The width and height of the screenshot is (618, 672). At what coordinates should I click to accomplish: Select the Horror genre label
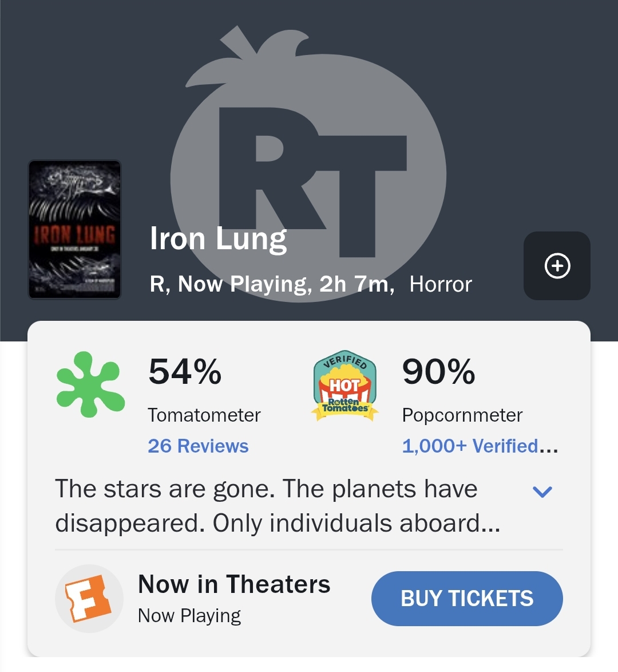pos(441,284)
